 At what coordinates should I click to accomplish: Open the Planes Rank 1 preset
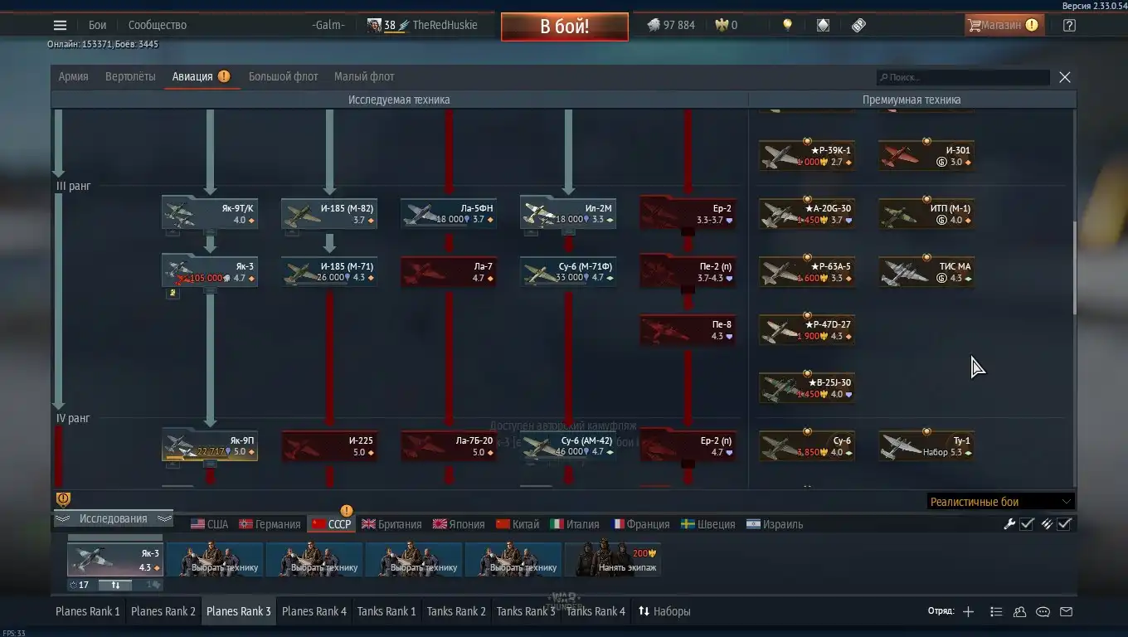pyautogui.click(x=88, y=611)
